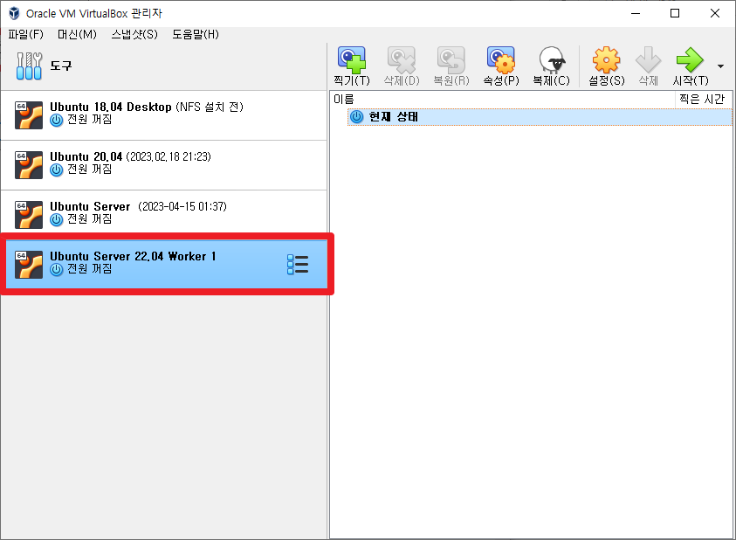
Task: Click the power icon beside 현재 상태
Action: (357, 117)
